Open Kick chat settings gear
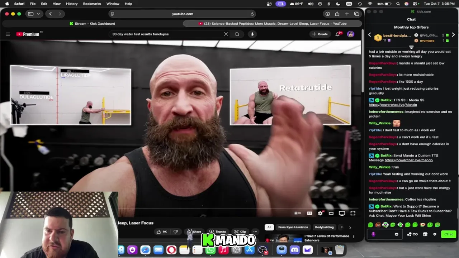Viewport: 459px width, 258px height. click(x=435, y=234)
